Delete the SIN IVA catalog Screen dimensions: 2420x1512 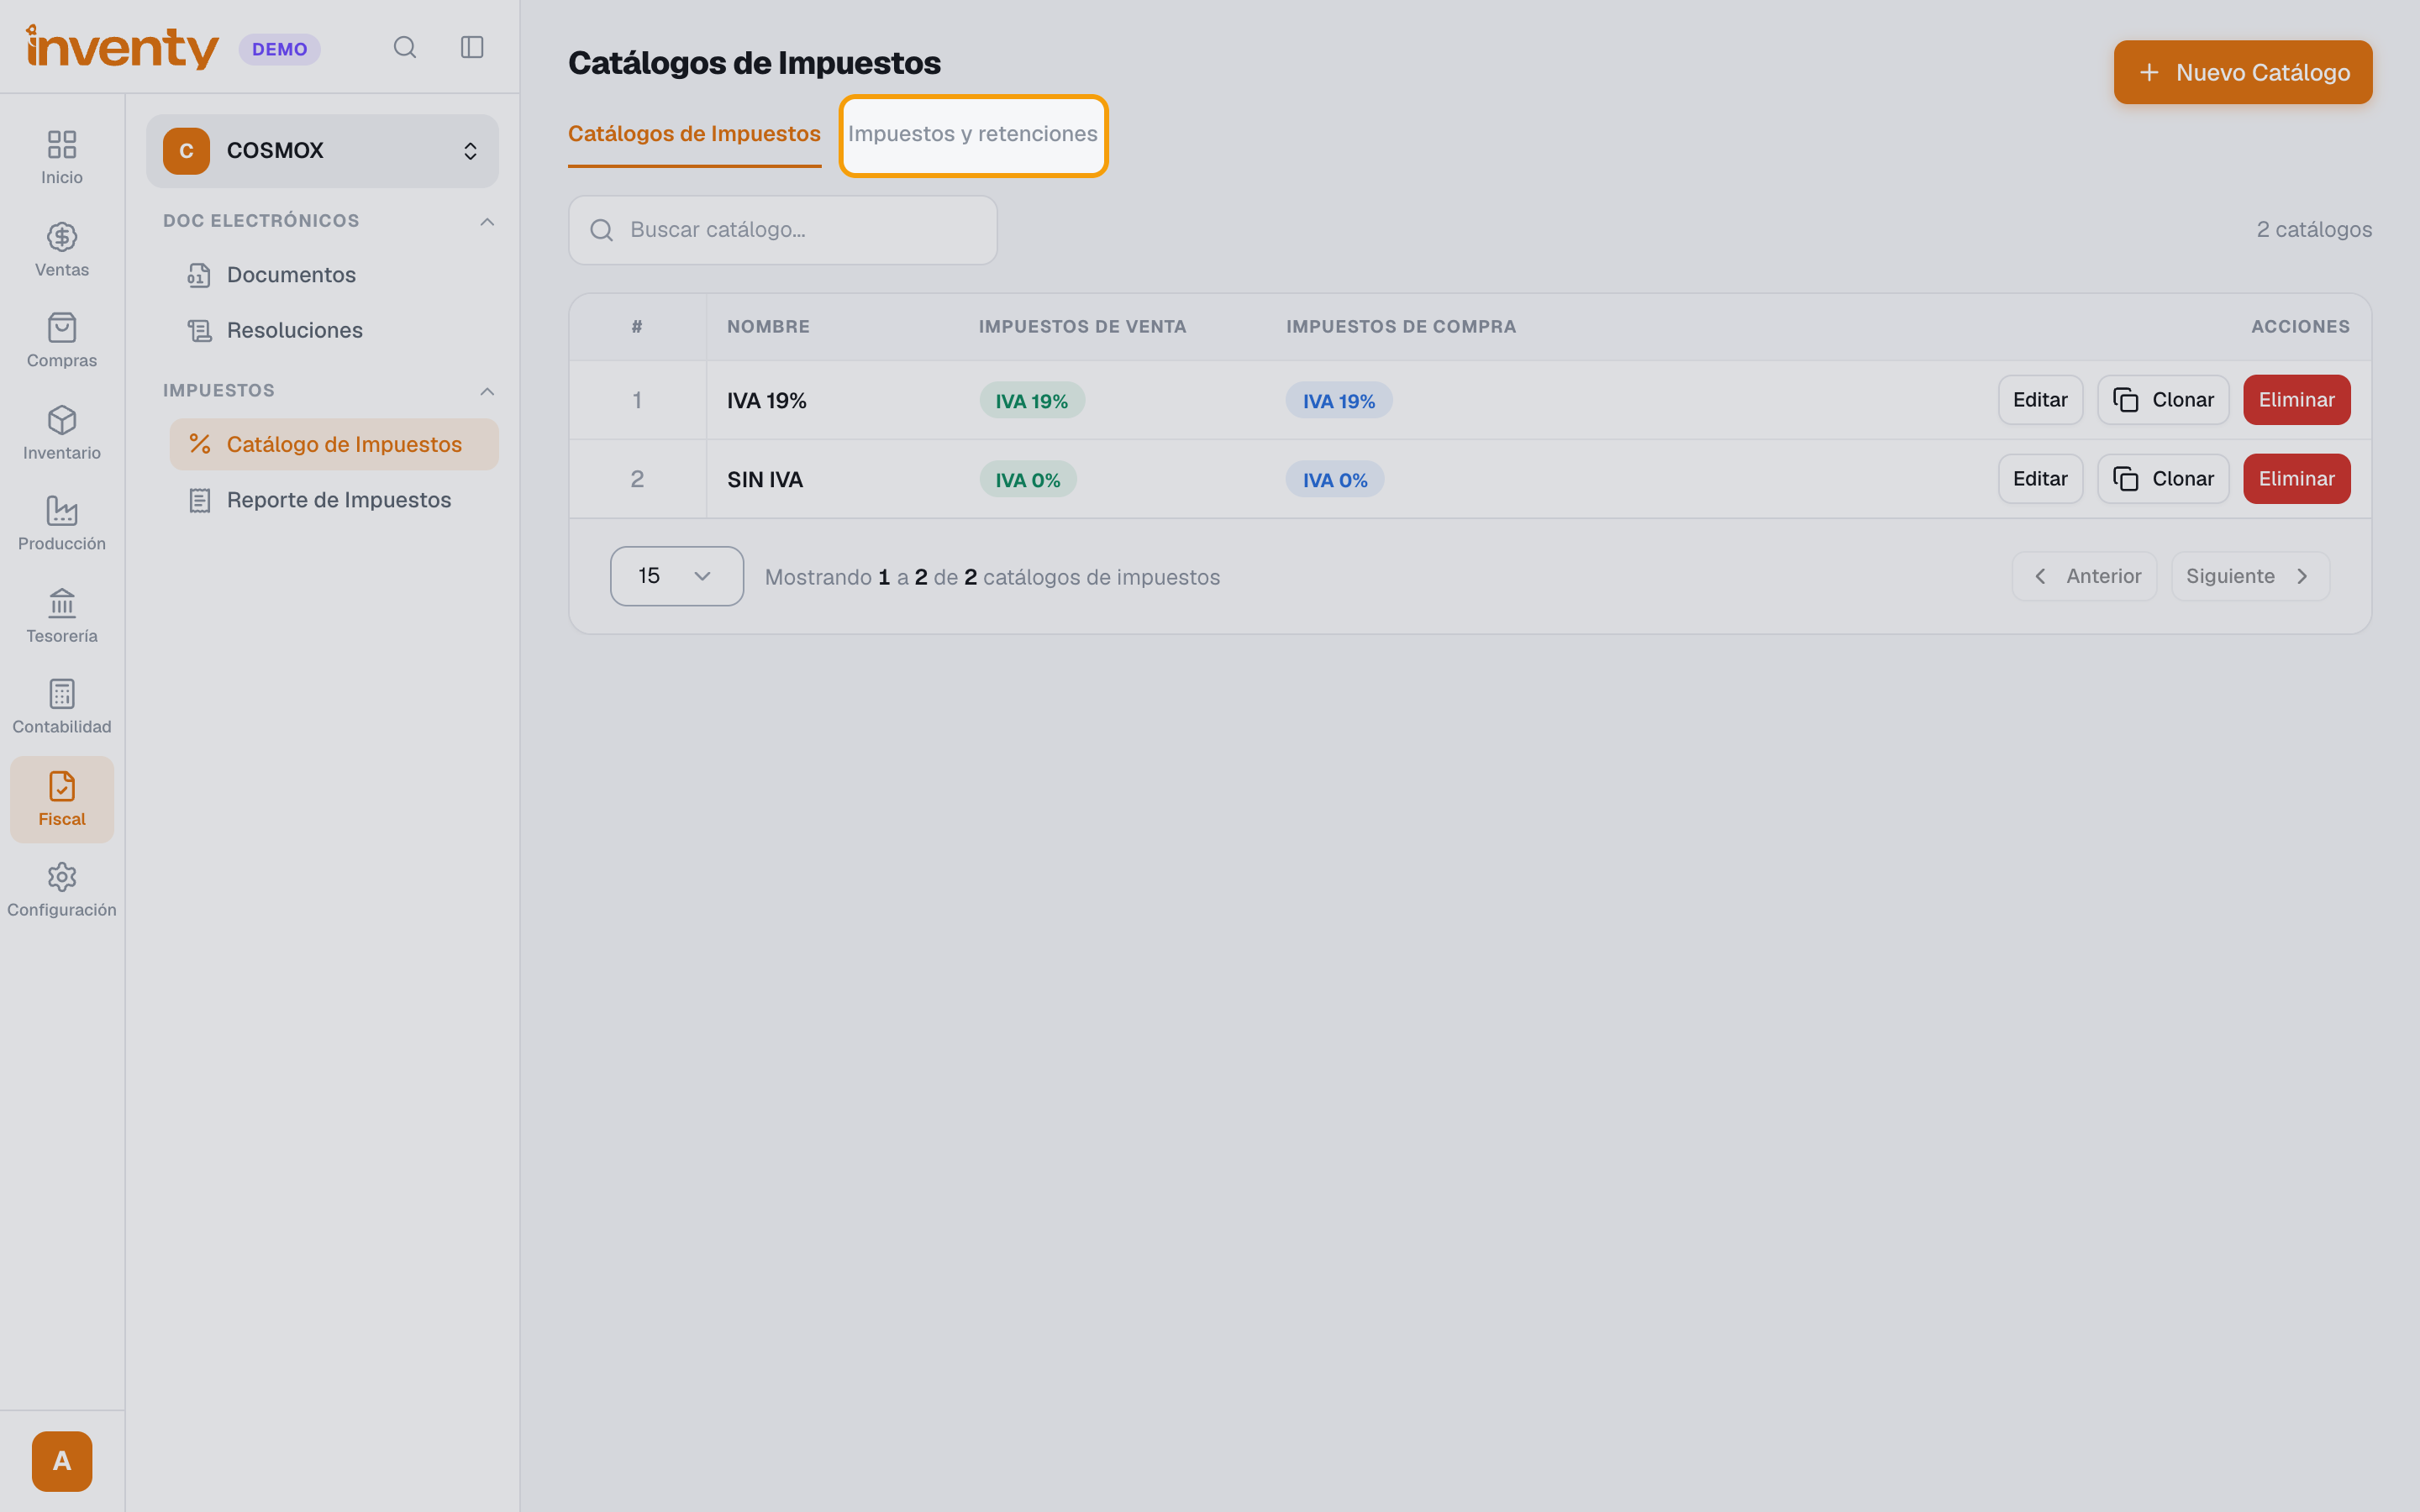(x=2296, y=479)
